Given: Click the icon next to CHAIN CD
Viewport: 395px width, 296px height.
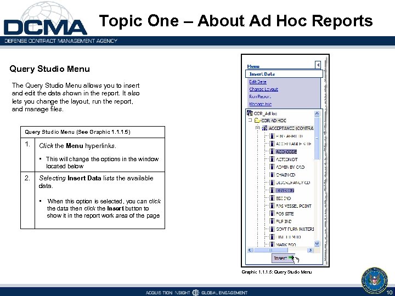Looking at the screenshot, I should click(272, 175).
